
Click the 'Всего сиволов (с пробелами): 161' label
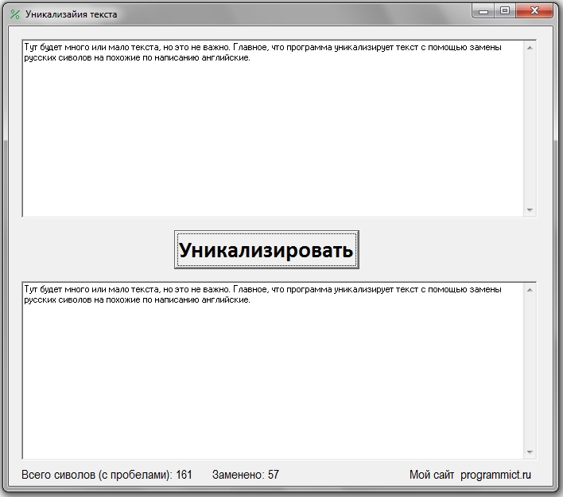(107, 475)
